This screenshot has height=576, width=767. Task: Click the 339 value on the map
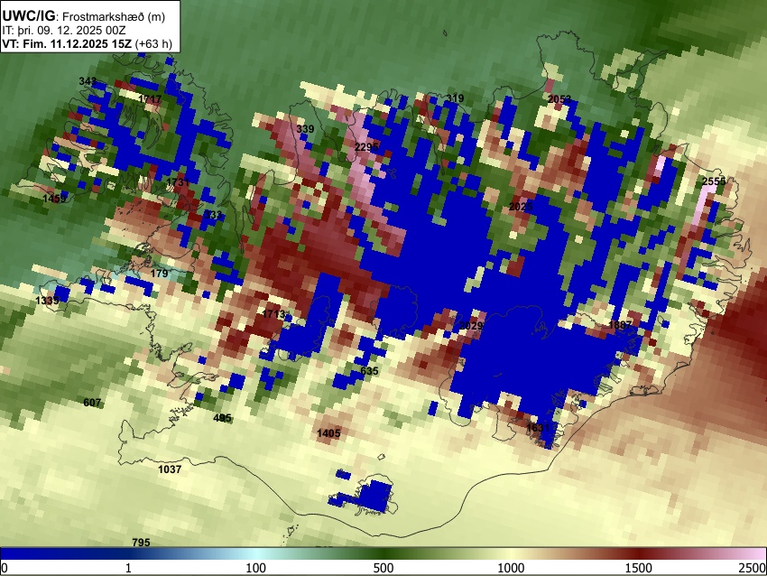click(305, 129)
